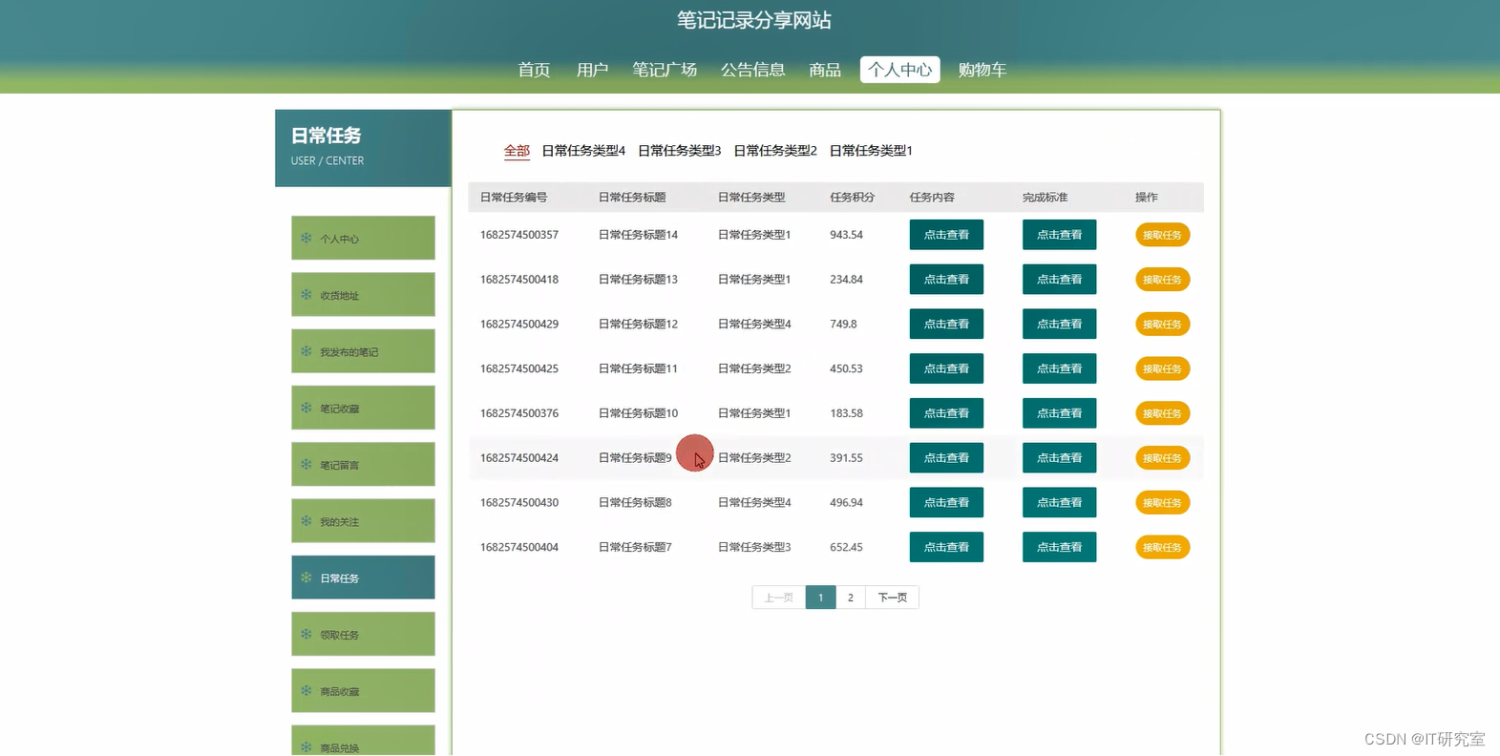Screen dimensions: 1500x756
Task: Go to 首页 in the top navigation
Action: [534, 70]
